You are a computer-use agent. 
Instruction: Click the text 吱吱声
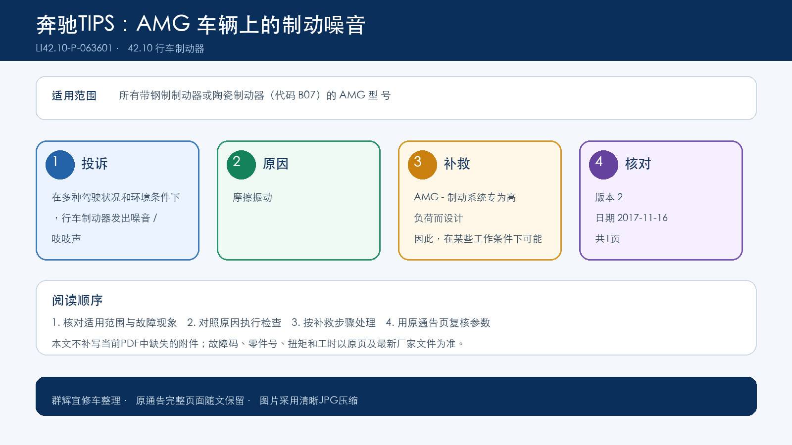(x=66, y=239)
